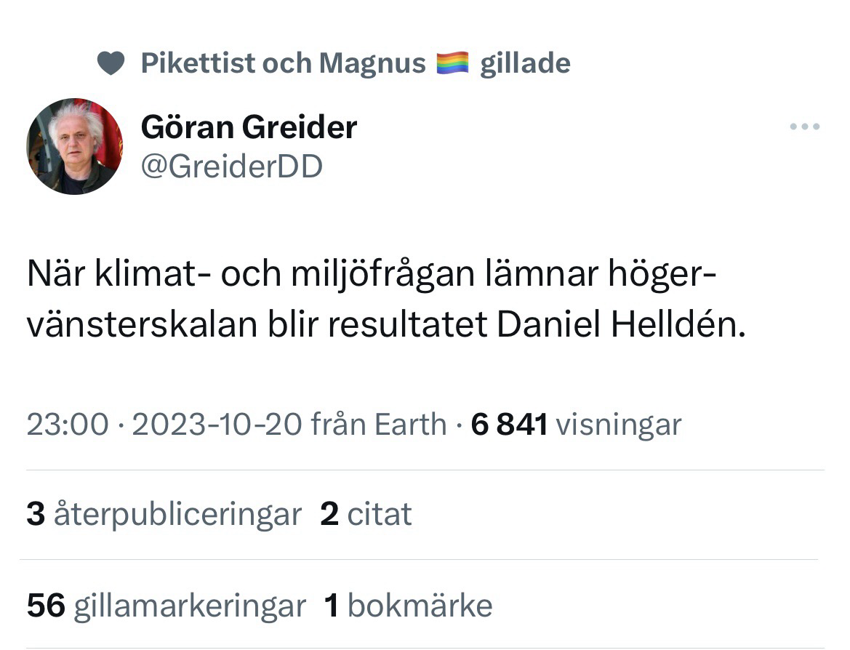View the 6 841 visningar count
The image size is (850, 650).
pyautogui.click(x=576, y=424)
